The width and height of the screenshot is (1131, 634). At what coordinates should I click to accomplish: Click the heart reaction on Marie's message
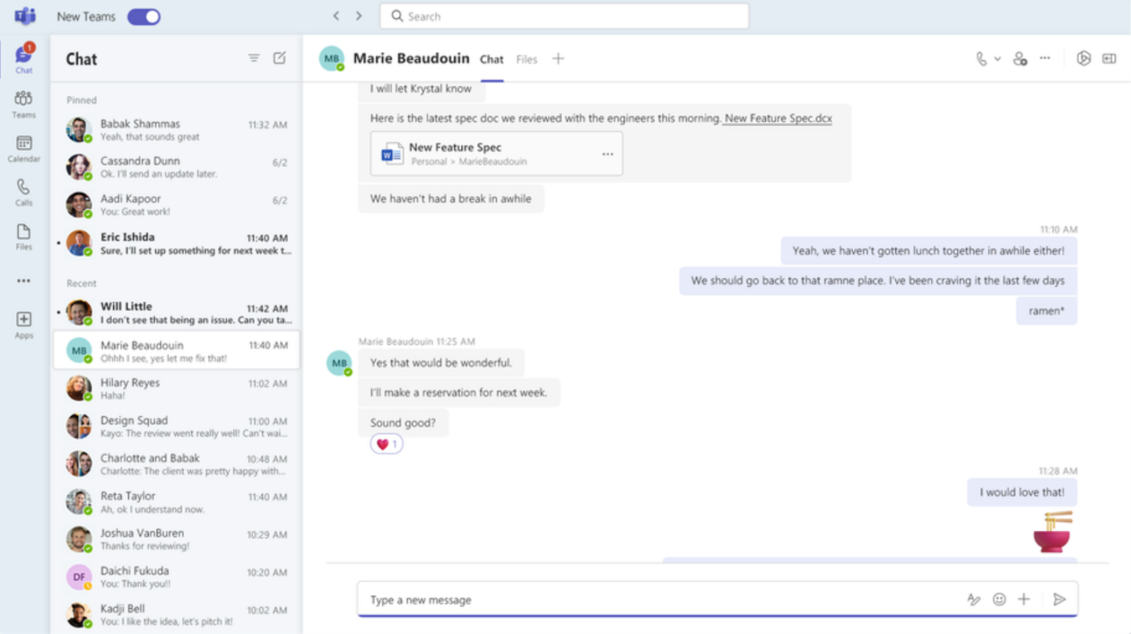pyautogui.click(x=386, y=443)
